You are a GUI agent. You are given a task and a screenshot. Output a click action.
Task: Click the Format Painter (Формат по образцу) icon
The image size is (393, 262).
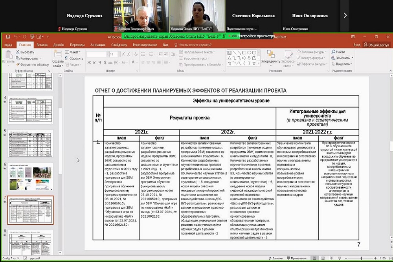(x=18, y=64)
